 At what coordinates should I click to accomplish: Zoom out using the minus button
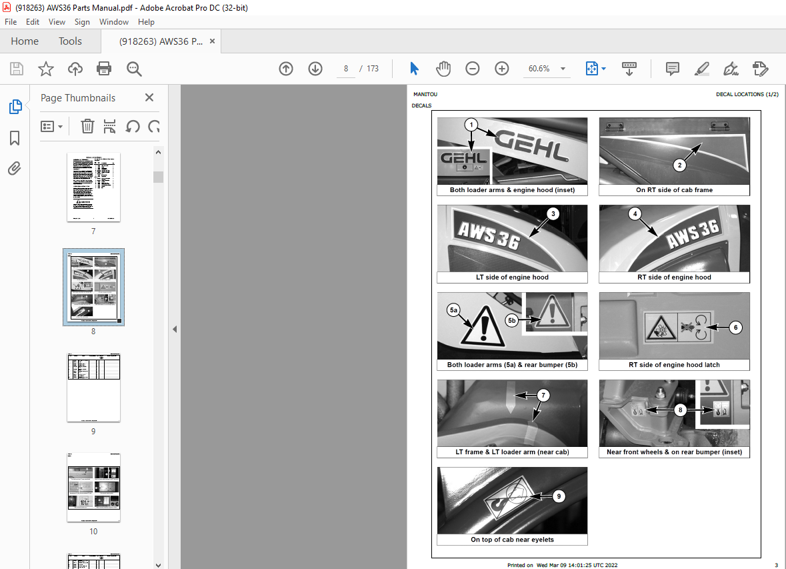[x=472, y=69]
